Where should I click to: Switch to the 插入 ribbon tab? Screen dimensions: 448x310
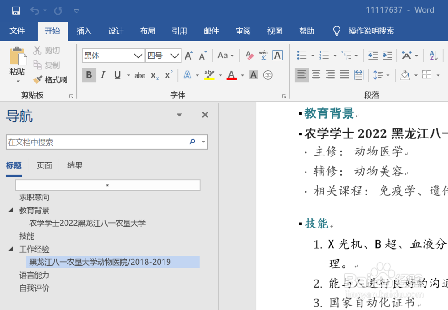pos(83,31)
